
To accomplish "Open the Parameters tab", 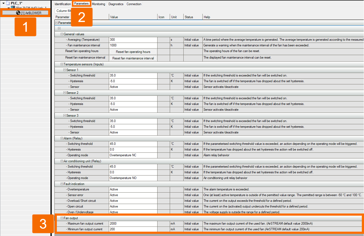I will [81, 4].
